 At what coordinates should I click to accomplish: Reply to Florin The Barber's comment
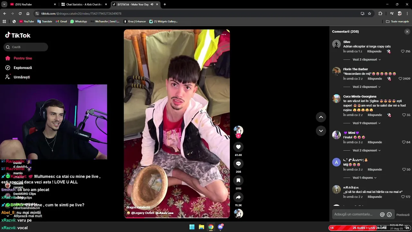[375, 79]
